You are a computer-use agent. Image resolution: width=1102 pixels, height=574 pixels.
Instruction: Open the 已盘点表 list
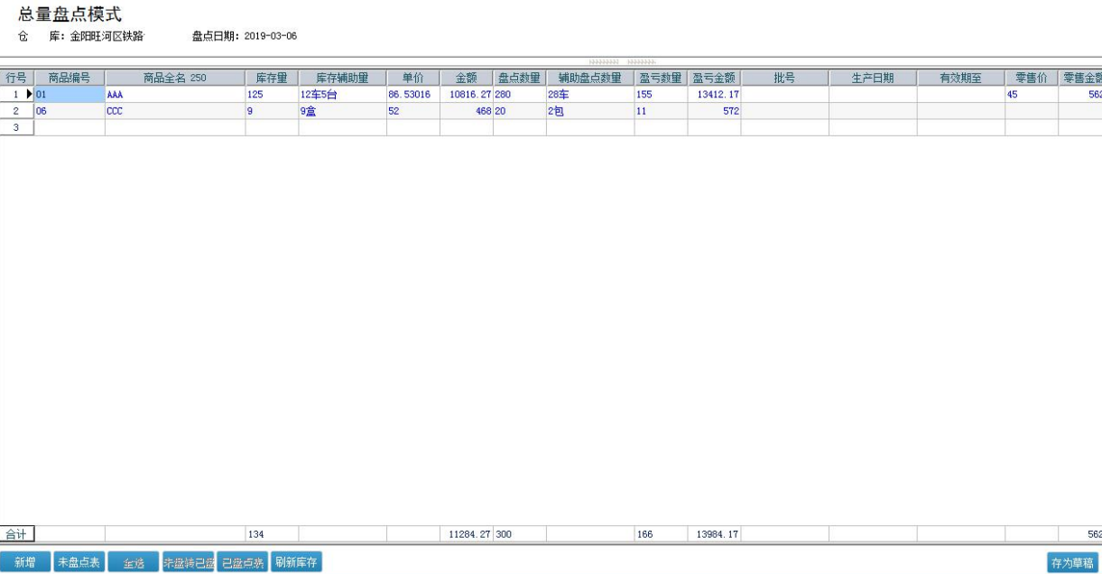pos(242,562)
